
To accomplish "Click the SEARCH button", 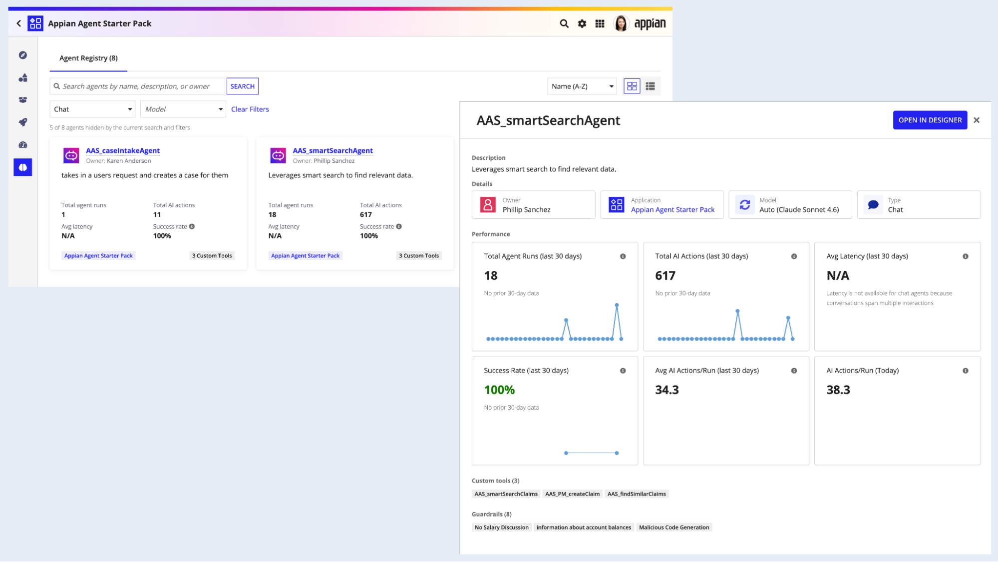I will [243, 86].
